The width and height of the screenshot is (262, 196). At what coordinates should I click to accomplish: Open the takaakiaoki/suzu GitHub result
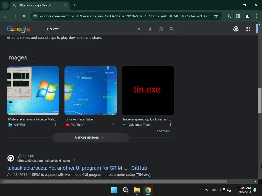click(x=77, y=168)
